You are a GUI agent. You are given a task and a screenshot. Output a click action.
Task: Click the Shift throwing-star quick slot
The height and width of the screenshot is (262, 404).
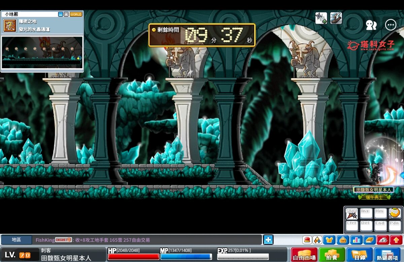point(351,214)
